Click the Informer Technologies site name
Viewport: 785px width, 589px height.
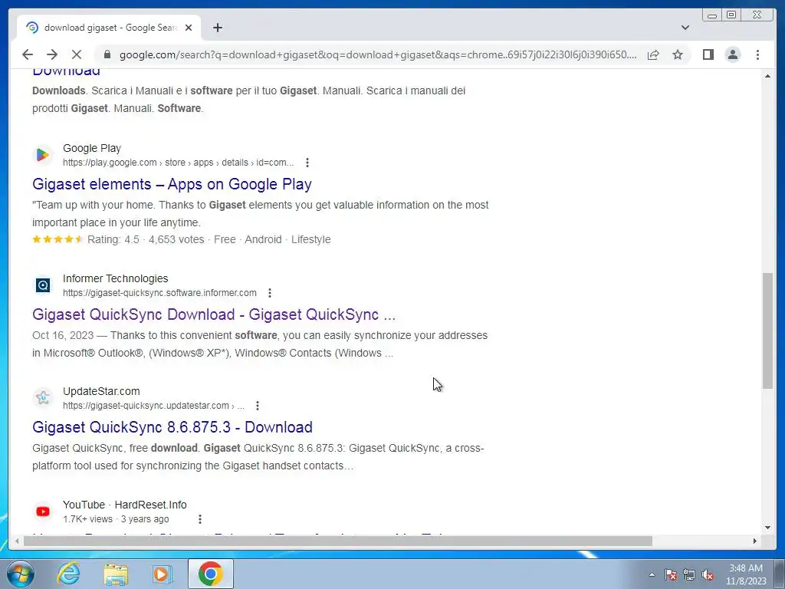coord(115,278)
